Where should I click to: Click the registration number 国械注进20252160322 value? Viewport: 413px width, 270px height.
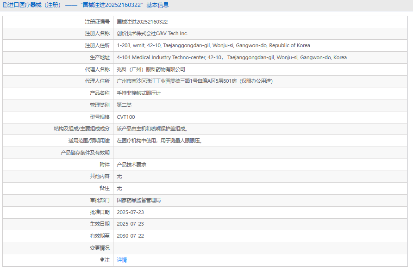(x=142, y=22)
